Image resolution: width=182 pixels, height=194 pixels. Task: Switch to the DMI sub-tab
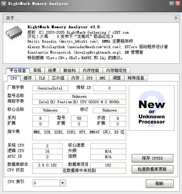tap(102, 78)
